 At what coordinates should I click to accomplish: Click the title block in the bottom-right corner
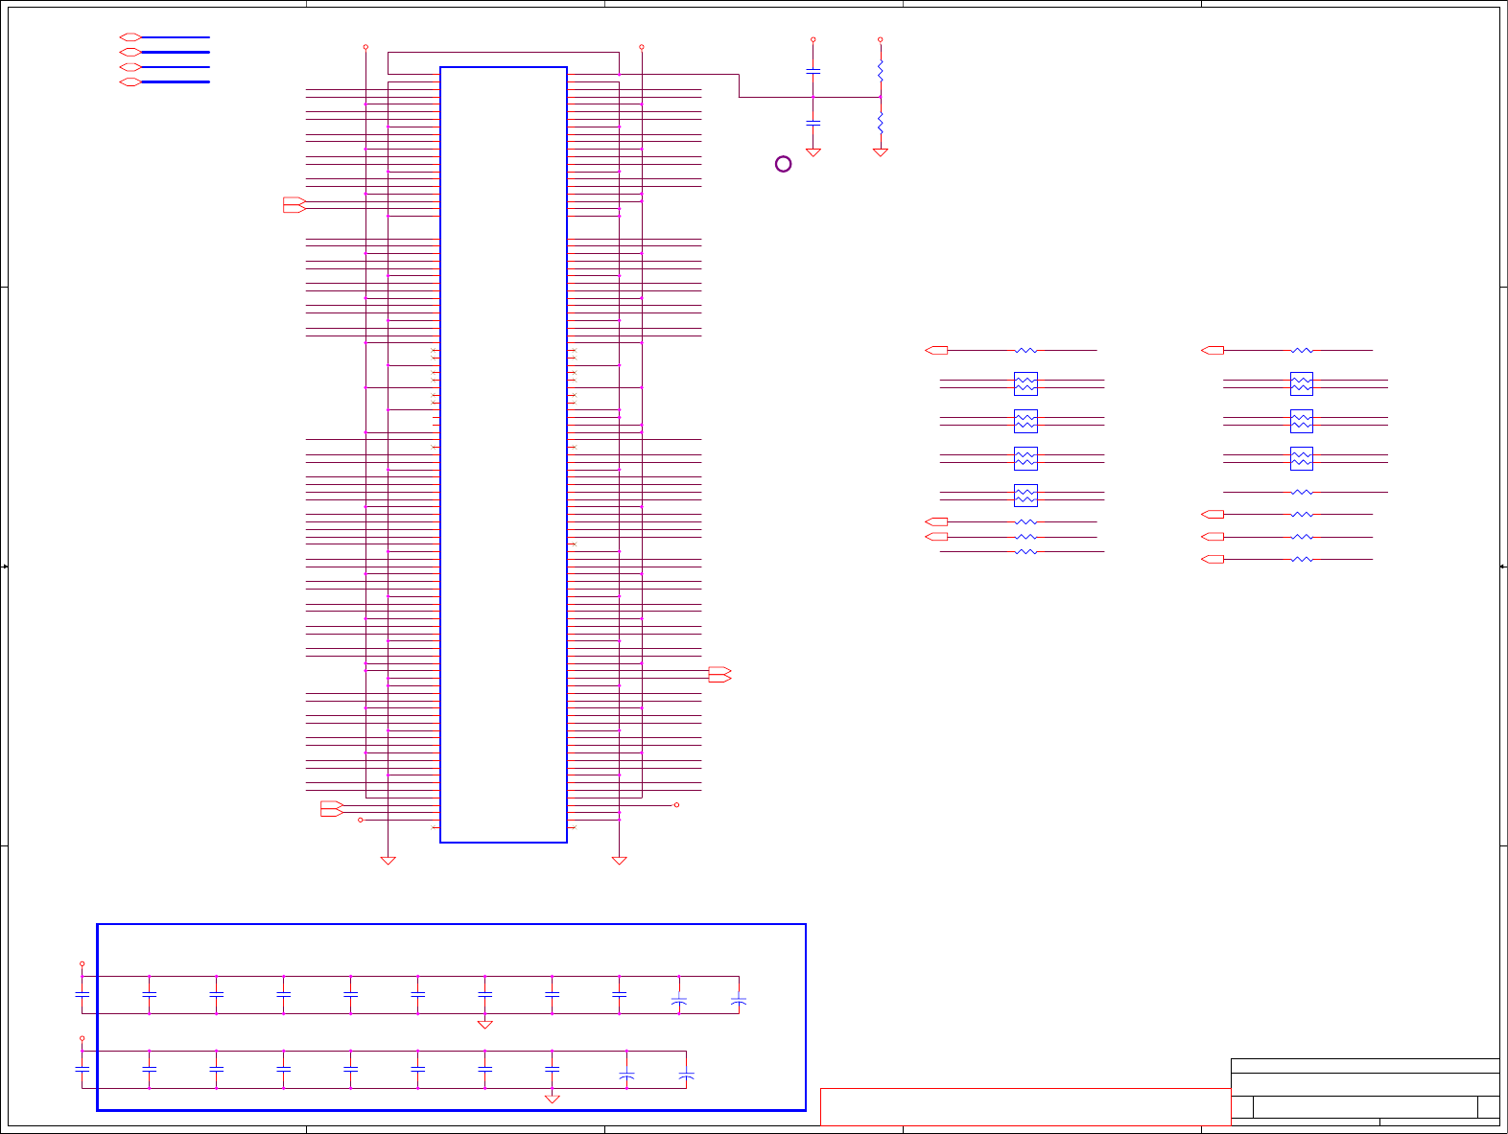(x=1365, y=1092)
